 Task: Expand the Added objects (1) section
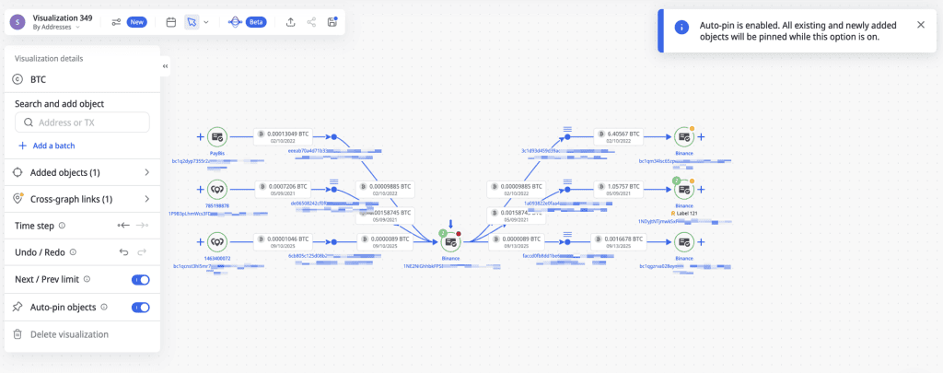(x=82, y=172)
